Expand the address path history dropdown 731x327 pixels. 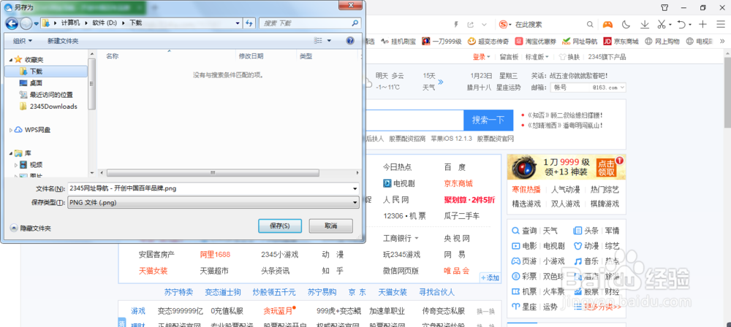(x=238, y=23)
